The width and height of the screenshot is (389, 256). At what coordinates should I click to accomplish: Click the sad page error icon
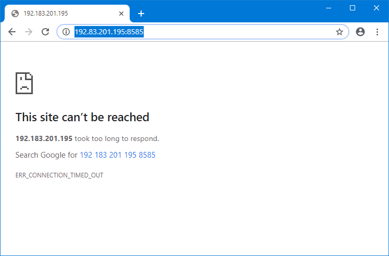tap(24, 83)
